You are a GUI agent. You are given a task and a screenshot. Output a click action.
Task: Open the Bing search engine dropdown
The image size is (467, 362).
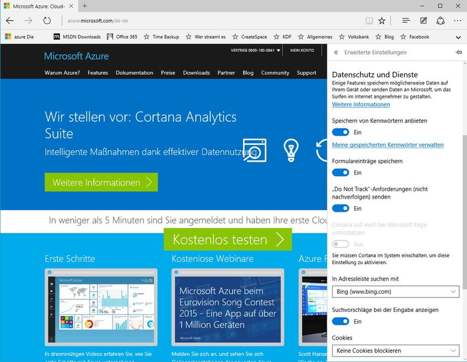(x=396, y=291)
